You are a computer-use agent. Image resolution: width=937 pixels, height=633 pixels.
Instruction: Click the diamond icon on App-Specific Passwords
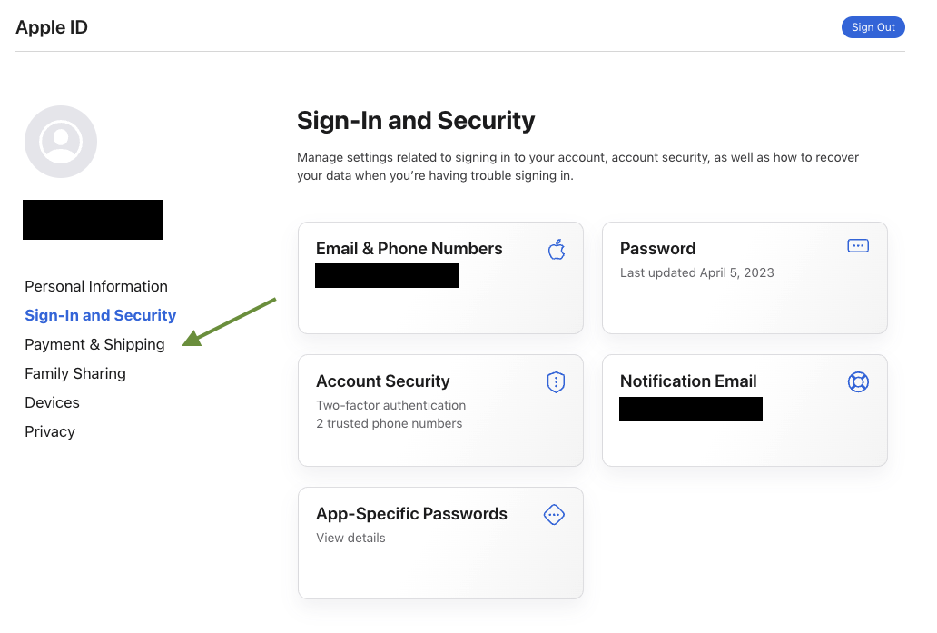554,515
